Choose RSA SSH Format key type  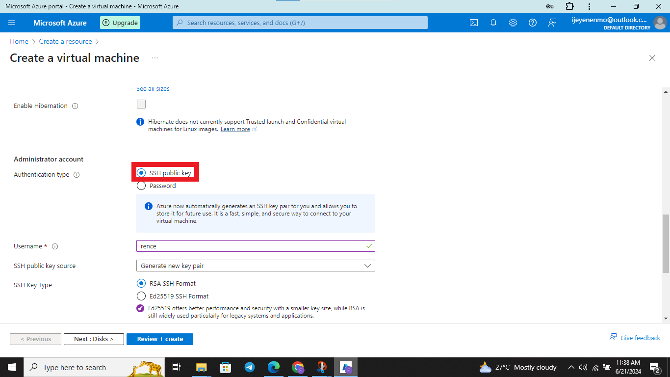[141, 283]
